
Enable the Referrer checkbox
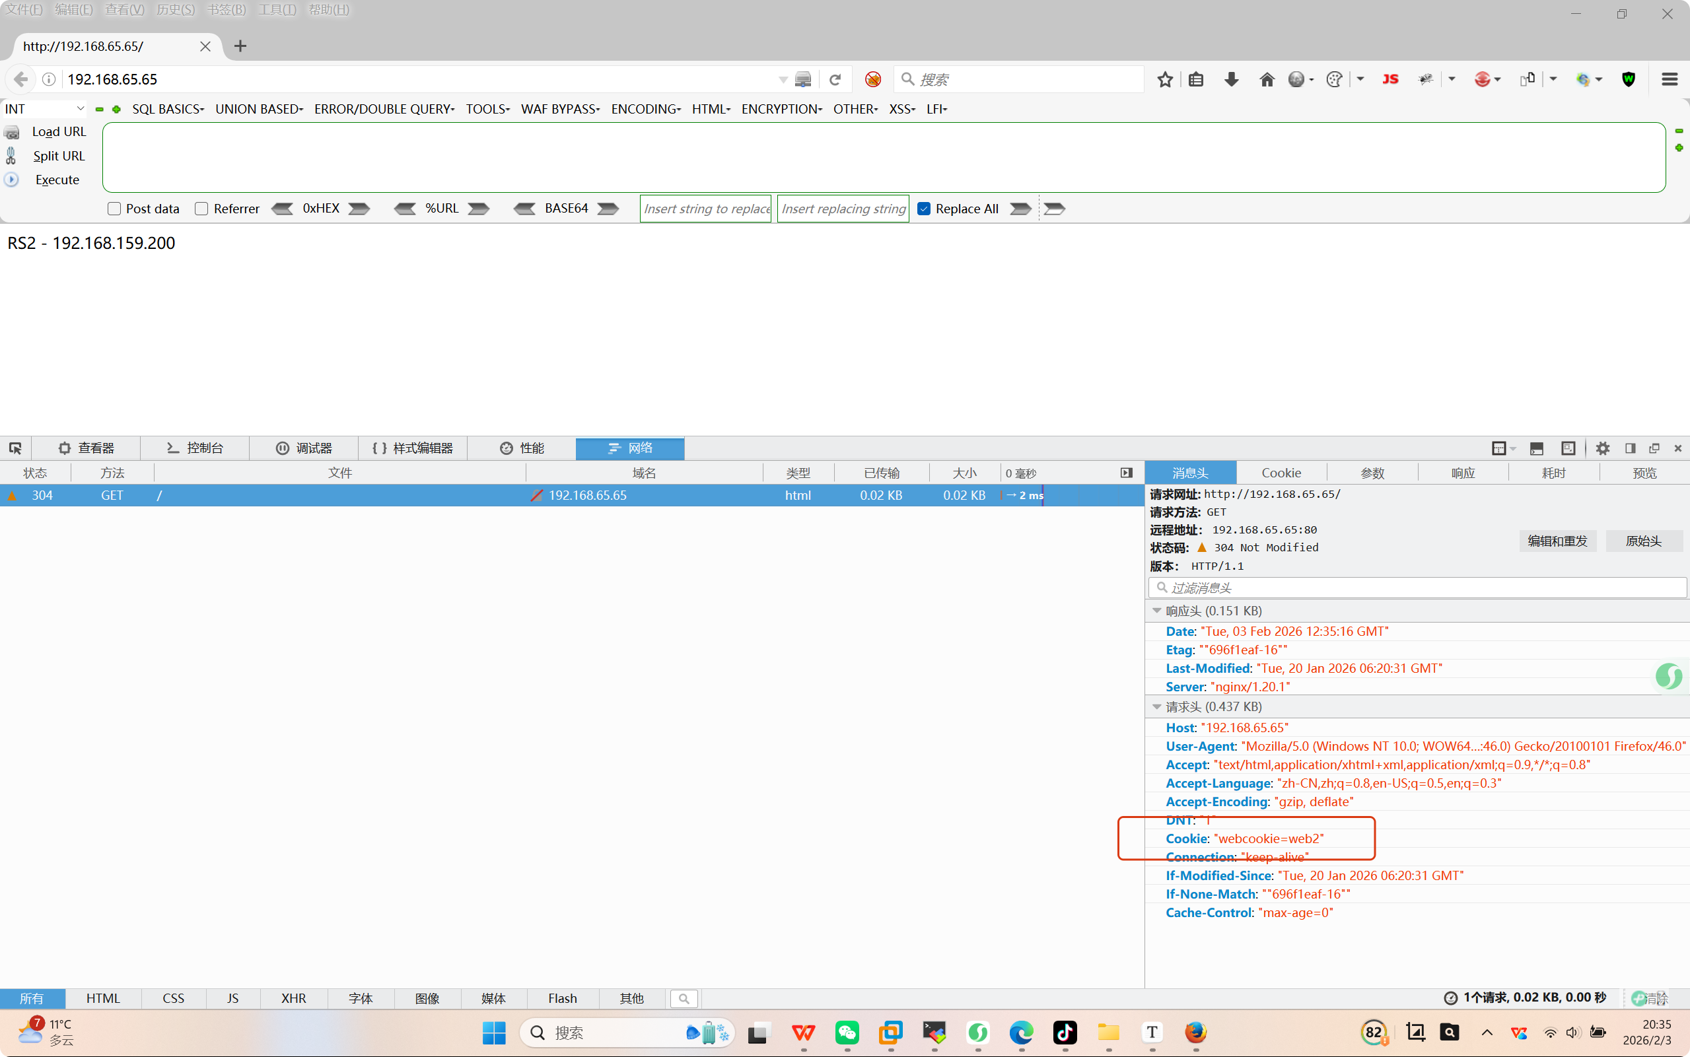tap(201, 209)
